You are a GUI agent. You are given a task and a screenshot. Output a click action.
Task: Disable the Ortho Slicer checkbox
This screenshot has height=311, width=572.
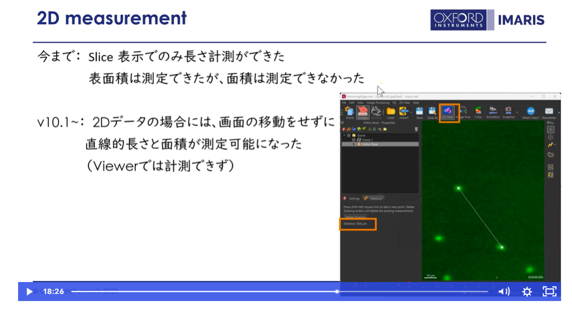353,144
